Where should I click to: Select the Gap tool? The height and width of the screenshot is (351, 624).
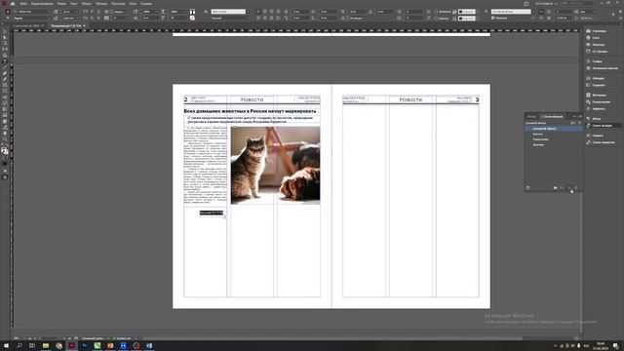point(5,49)
